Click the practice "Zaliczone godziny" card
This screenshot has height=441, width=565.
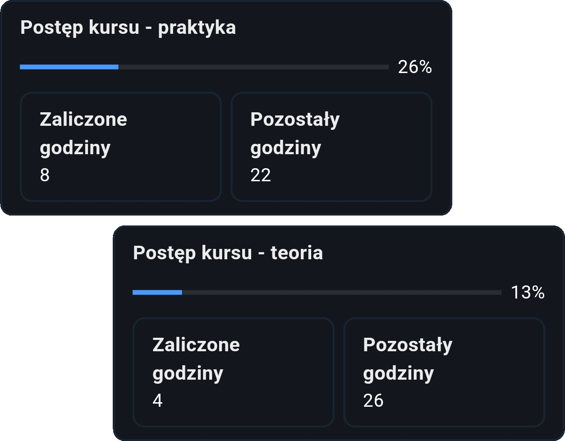pyautogui.click(x=121, y=147)
